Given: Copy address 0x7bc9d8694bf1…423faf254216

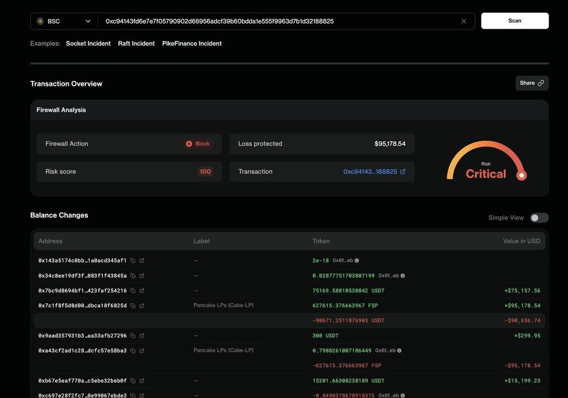Looking at the screenshot, I should click(133, 291).
